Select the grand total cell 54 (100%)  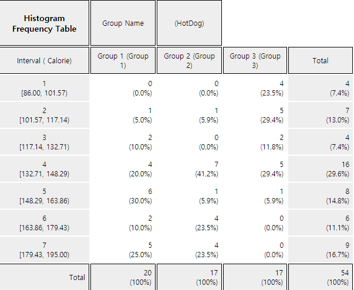321,277
